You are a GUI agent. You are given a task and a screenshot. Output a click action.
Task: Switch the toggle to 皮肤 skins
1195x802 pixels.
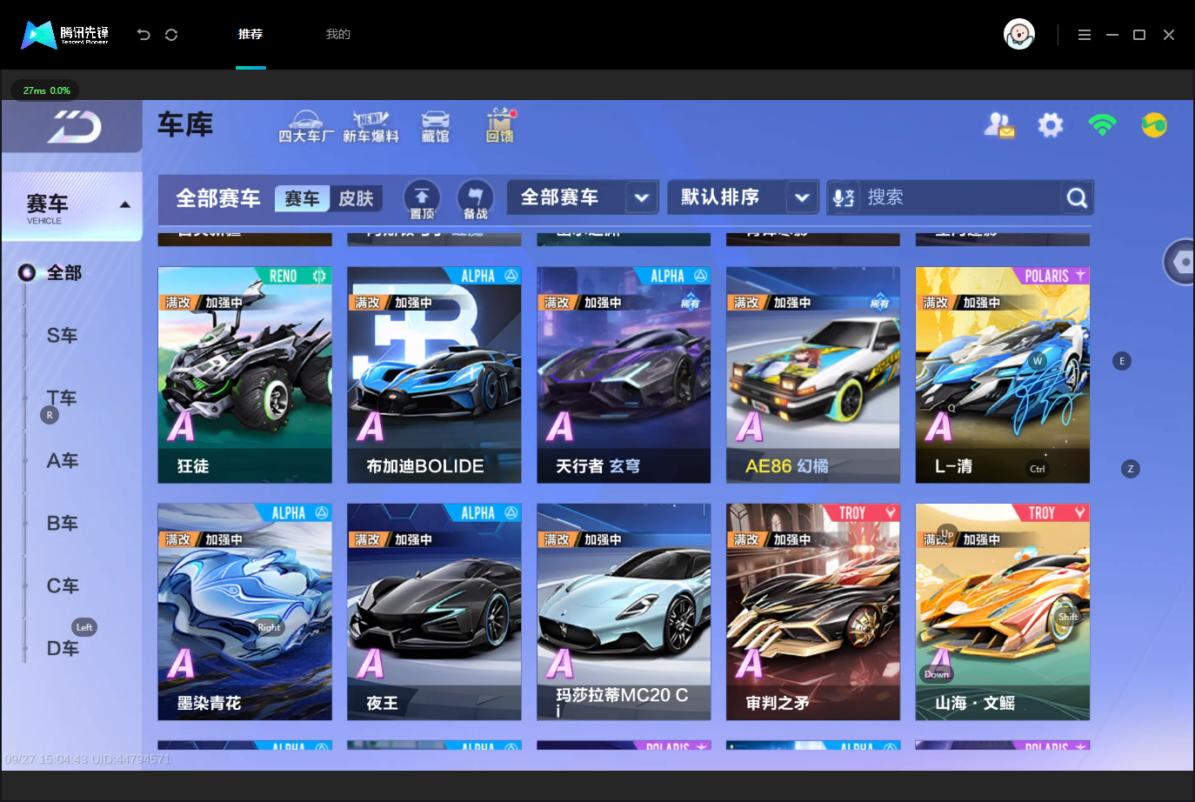356,198
